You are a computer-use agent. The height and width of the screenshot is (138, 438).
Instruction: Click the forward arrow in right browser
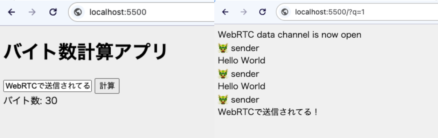[x=244, y=12]
